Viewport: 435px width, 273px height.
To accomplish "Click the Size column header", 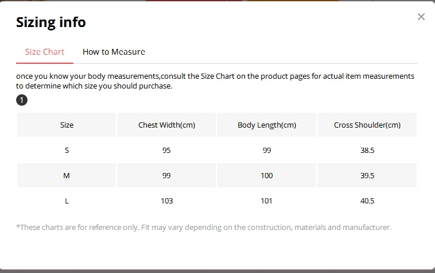I will (x=67, y=125).
